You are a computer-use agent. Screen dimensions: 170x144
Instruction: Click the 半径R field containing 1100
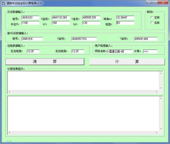(30, 23)
